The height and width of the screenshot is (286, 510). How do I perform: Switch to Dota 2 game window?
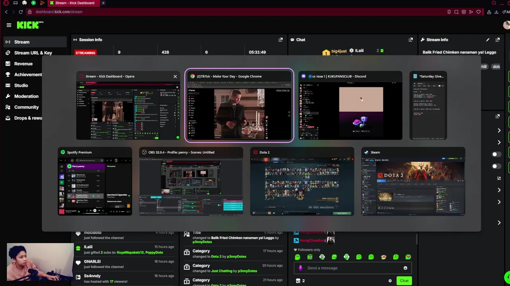click(302, 182)
